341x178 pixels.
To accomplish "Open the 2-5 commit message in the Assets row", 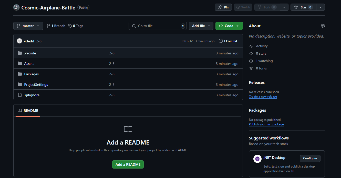I will pyautogui.click(x=112, y=64).
